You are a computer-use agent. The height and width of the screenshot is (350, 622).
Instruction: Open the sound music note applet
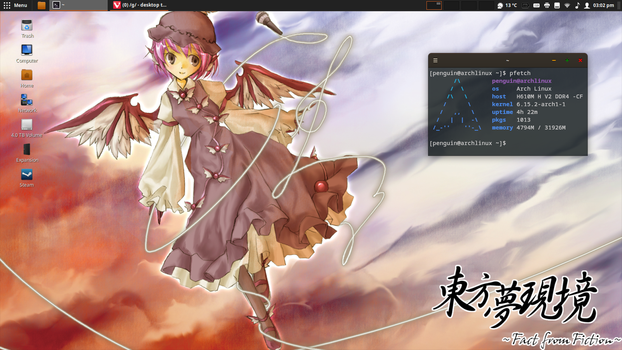coord(577,5)
